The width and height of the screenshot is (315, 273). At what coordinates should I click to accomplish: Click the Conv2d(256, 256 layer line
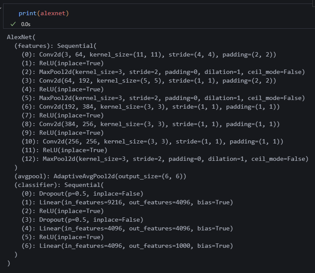[152, 142]
